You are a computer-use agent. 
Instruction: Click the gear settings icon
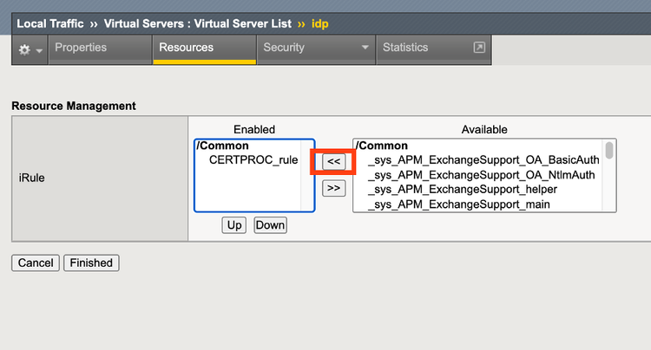pos(24,49)
